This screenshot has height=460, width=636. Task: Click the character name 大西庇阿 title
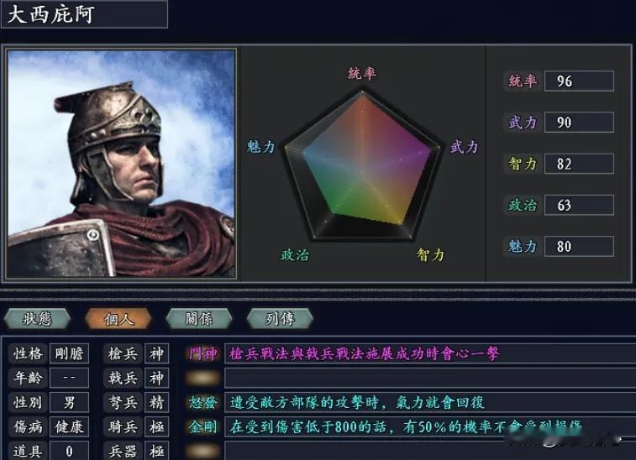(x=50, y=14)
